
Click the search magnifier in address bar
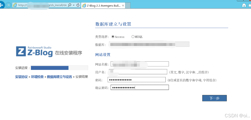coord(70,5)
